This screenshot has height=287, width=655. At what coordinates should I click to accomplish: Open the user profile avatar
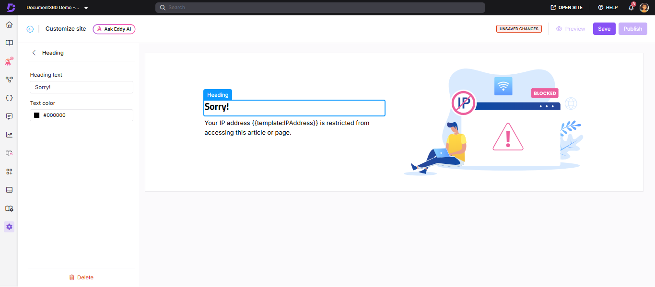coord(644,8)
